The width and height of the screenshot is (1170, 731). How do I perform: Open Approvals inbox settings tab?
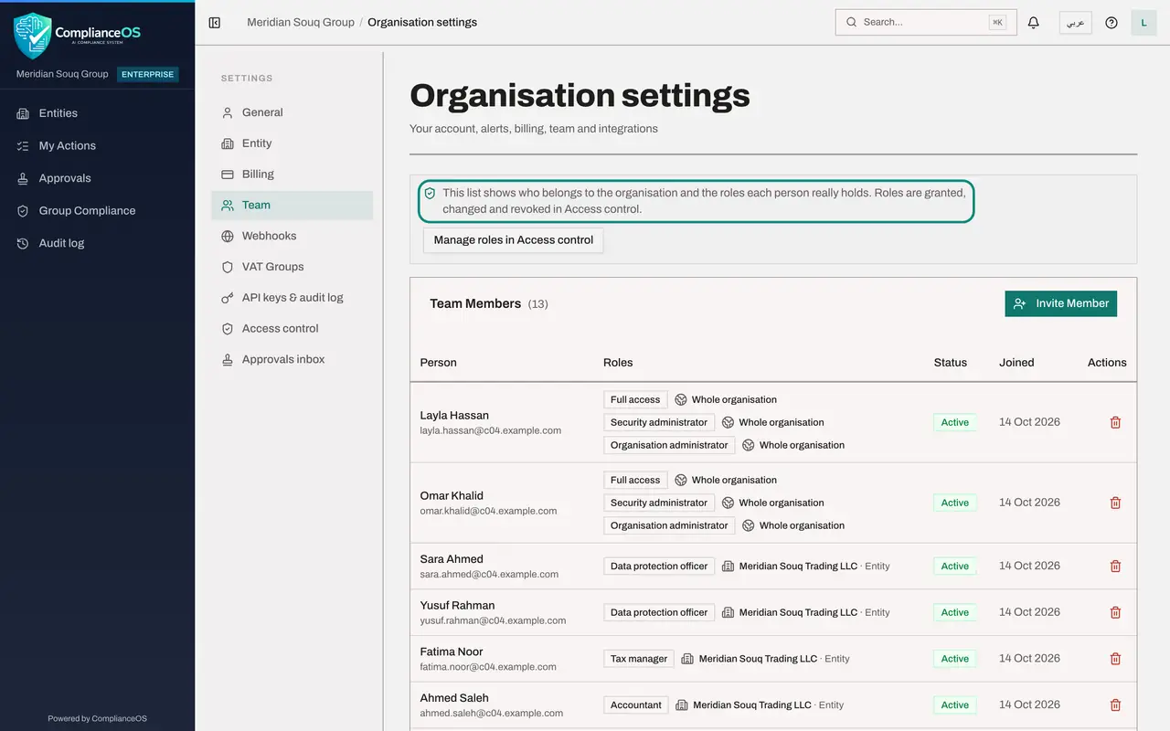[292, 360]
